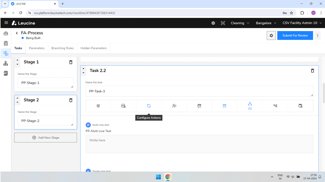Click the Leucine logo
Screen dimensions: 325x182
pos(24,23)
